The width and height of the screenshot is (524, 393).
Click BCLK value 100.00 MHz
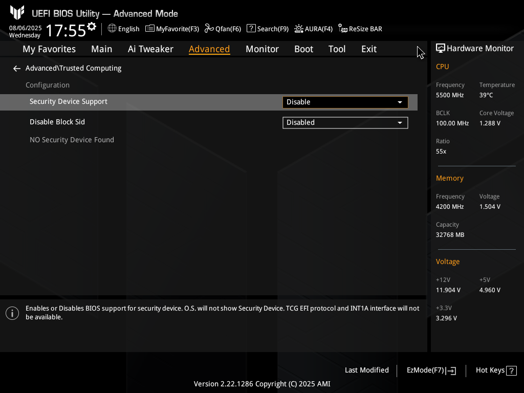point(452,123)
